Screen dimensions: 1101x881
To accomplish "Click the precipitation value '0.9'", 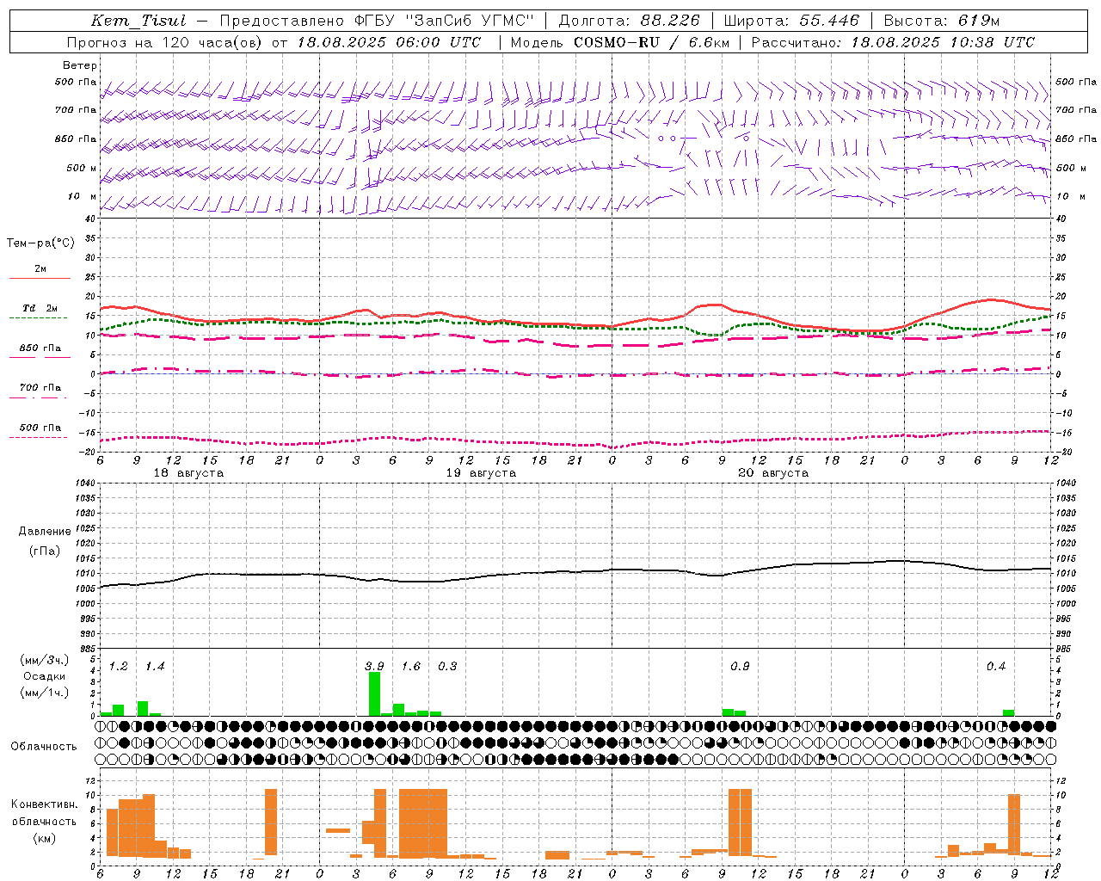I will click(x=740, y=666).
